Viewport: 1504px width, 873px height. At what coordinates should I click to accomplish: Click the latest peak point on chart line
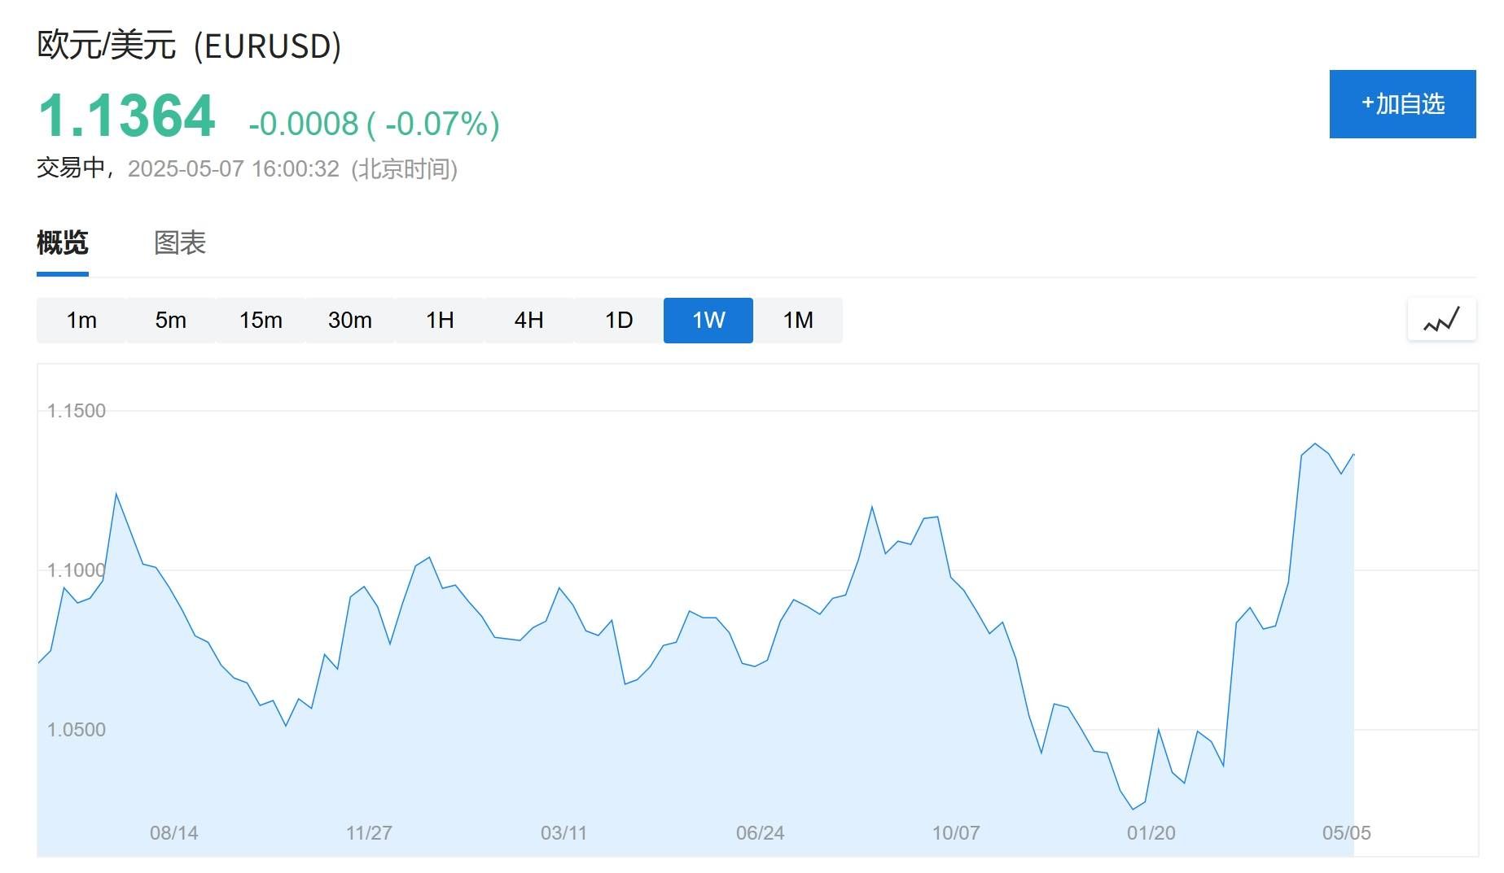tap(1315, 443)
